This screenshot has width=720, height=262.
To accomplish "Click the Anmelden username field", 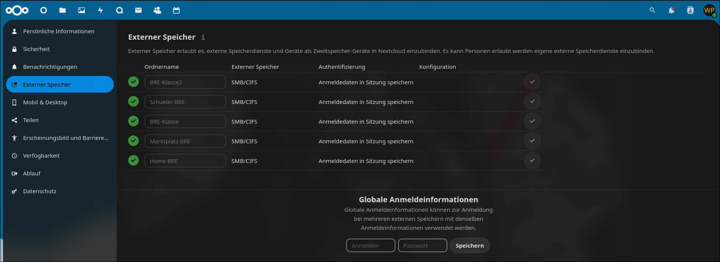I will [370, 245].
